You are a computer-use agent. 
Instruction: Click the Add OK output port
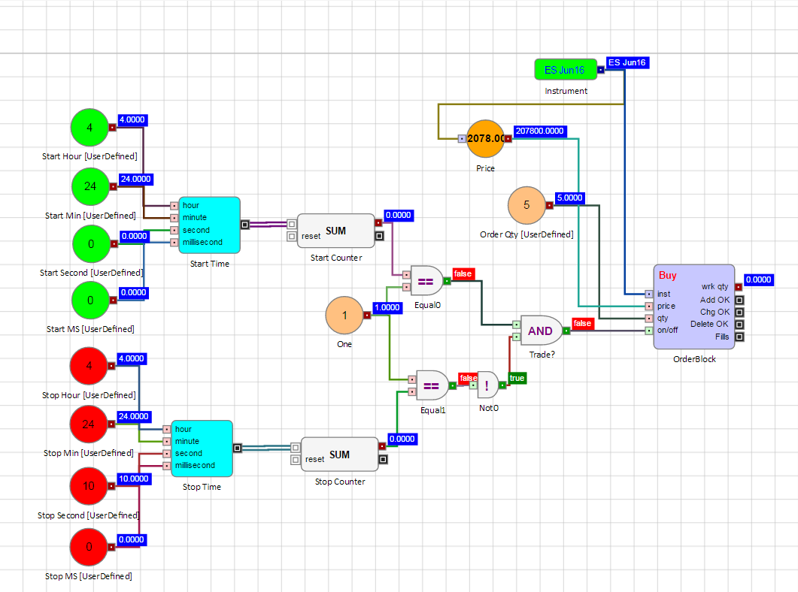[x=739, y=301]
